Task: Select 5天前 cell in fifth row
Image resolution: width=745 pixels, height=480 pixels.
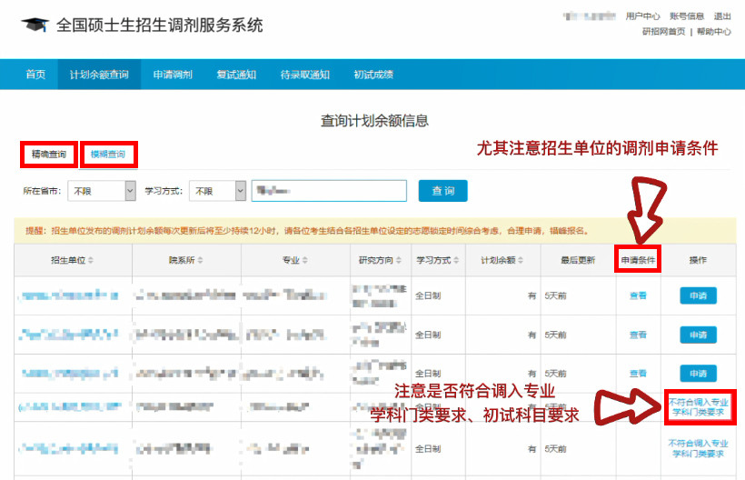Action: click(555, 448)
